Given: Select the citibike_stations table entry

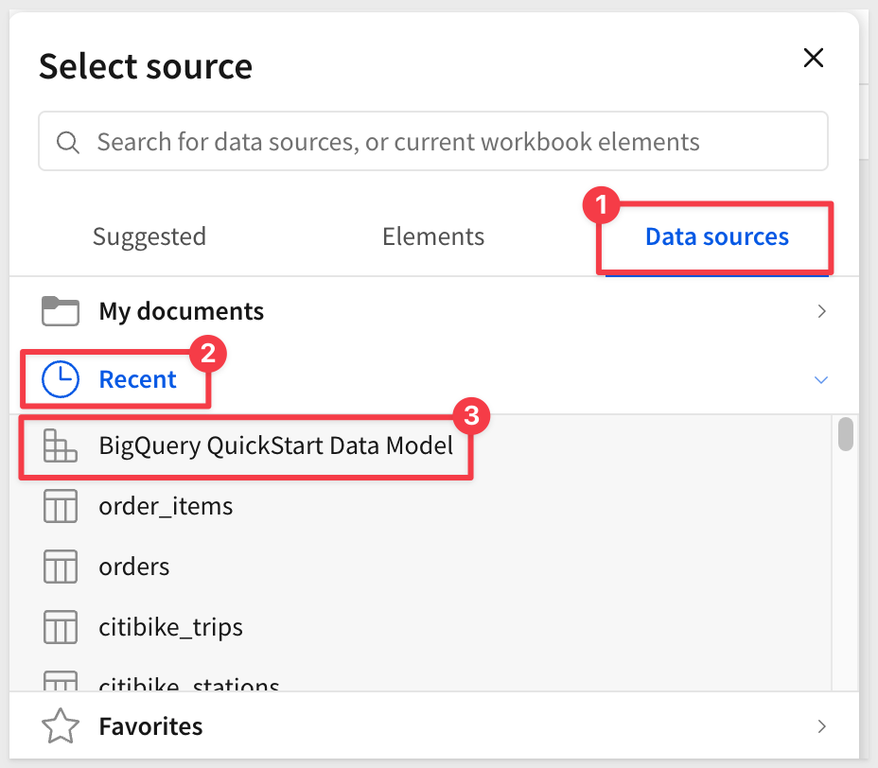Looking at the screenshot, I should coord(189,683).
